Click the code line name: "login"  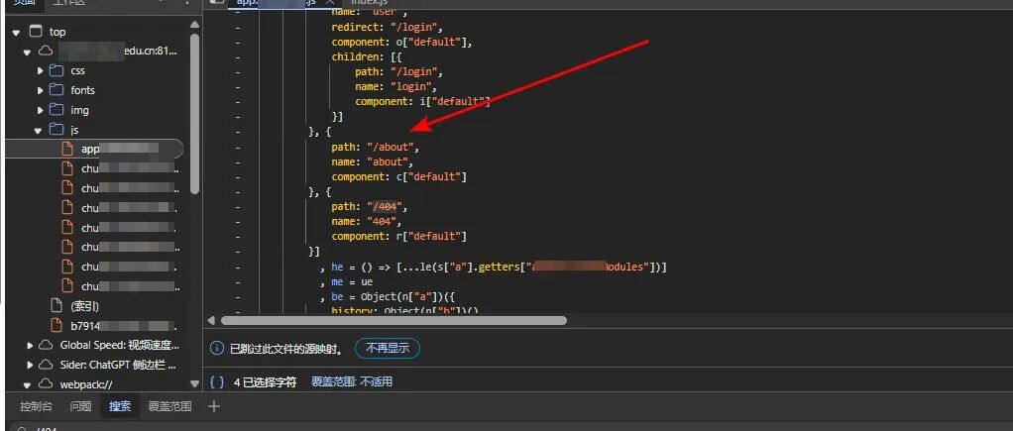[395, 86]
